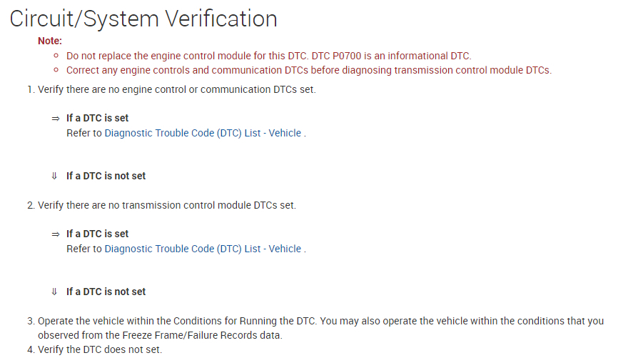Click 'If a DTC is set' under step 1

click(x=97, y=118)
